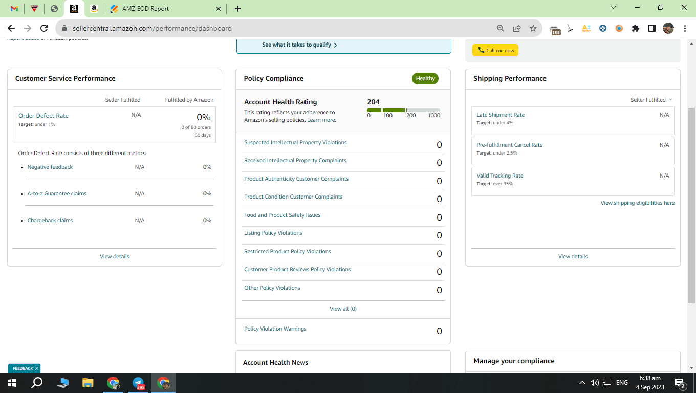The width and height of the screenshot is (696, 393).
Task: Open Food and Product Safety Issues
Action: click(x=282, y=215)
